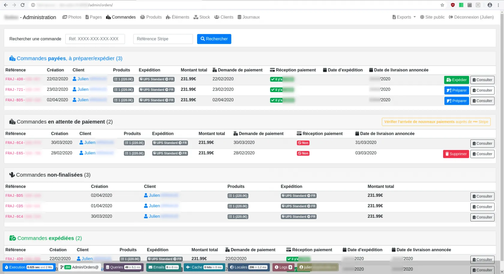This screenshot has width=504, height=274.
Task: Open the Queries panel in the debug bar
Action: pos(123,267)
